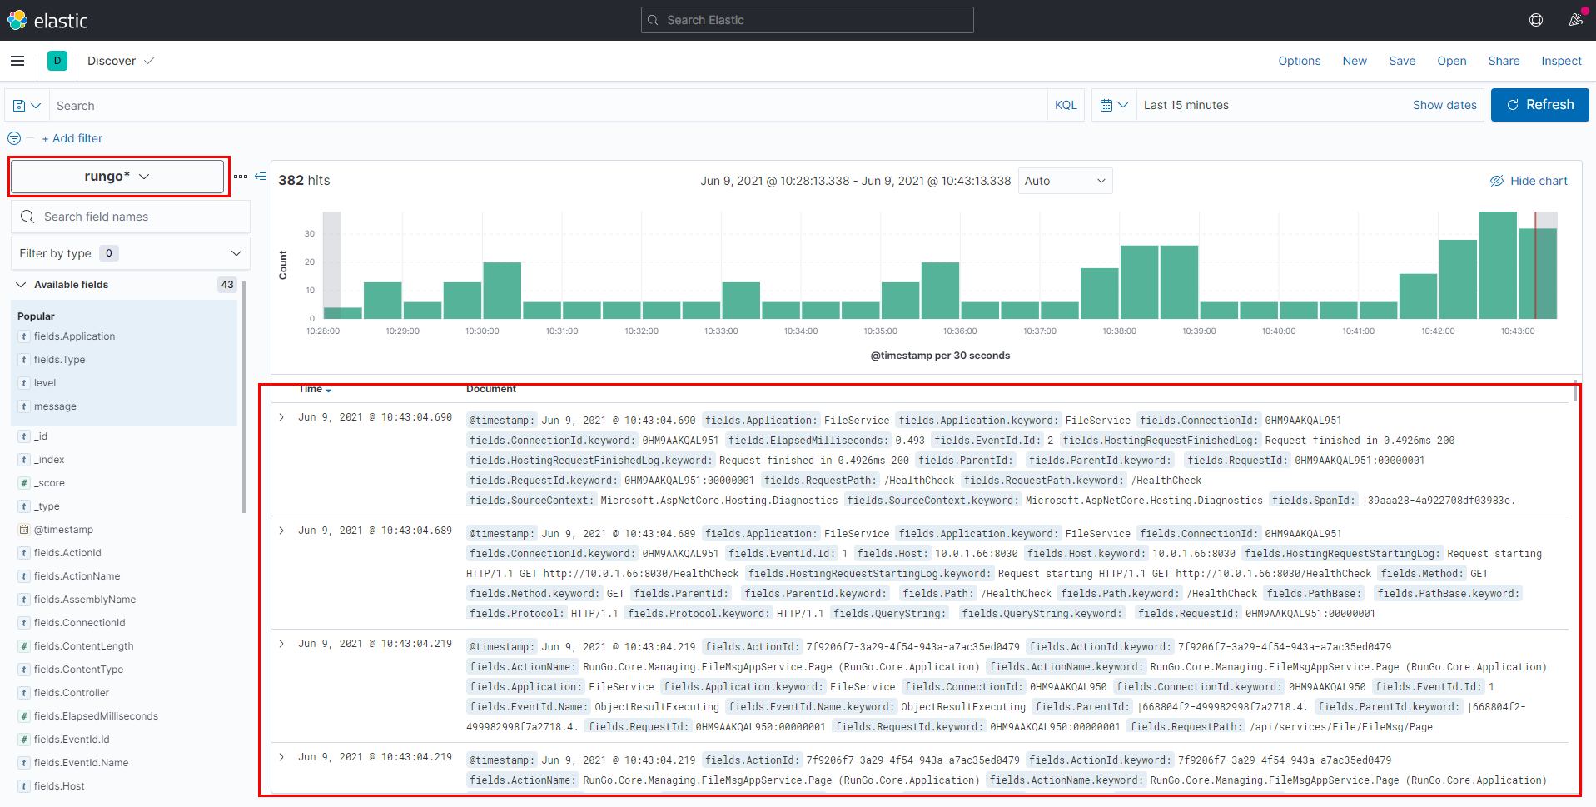
Task: Open saved queries via the disk icon
Action: point(26,104)
